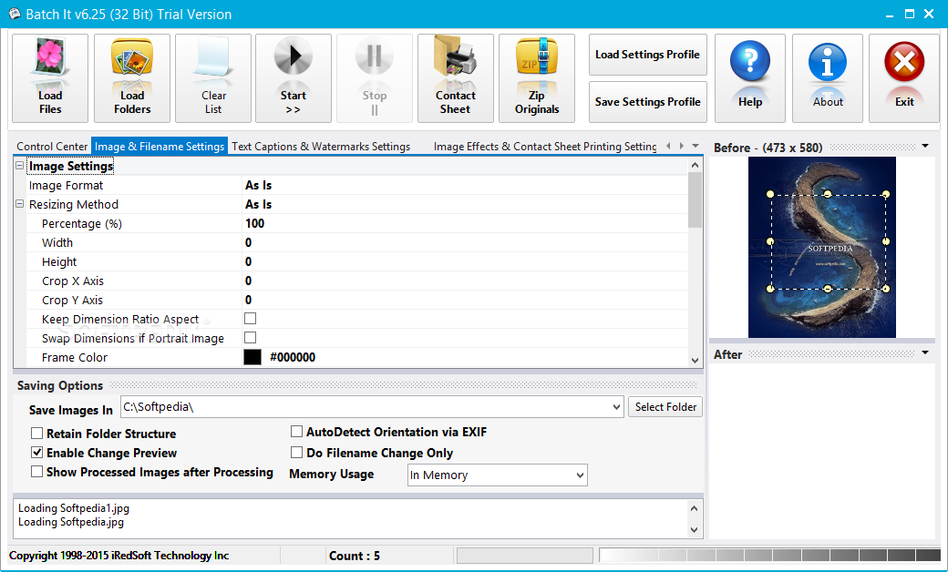Screen dimensions: 948x572
Task: Open Memory Usage In Memory dropdown
Action: 497,475
